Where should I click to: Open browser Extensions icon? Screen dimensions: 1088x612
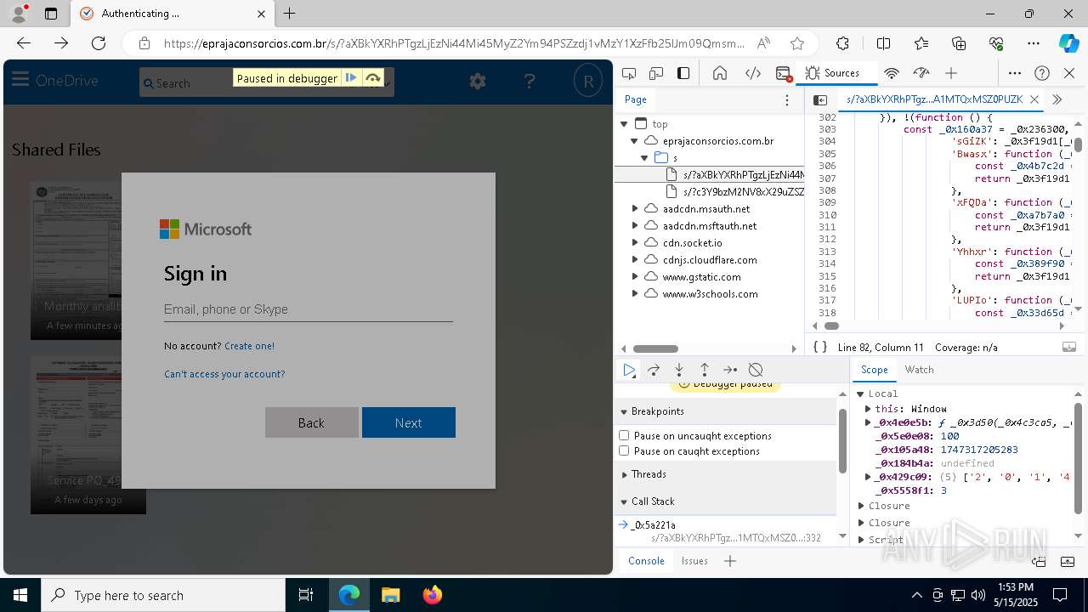pyautogui.click(x=842, y=43)
